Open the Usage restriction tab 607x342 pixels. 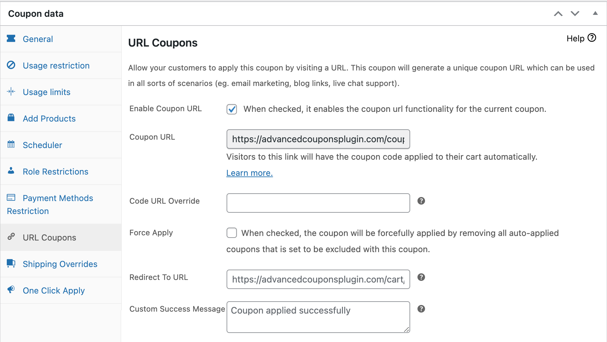pos(56,66)
